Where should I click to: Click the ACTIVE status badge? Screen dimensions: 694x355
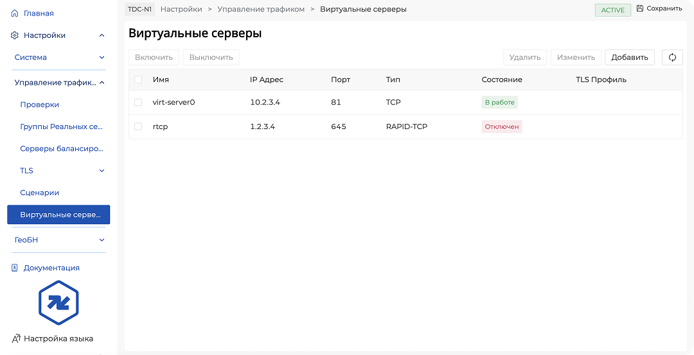pyautogui.click(x=612, y=10)
